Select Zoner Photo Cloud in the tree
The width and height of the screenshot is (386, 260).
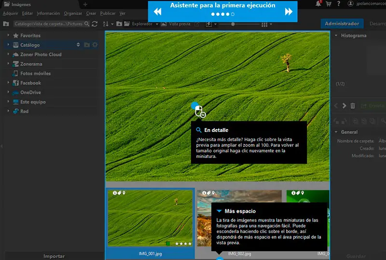41,54
